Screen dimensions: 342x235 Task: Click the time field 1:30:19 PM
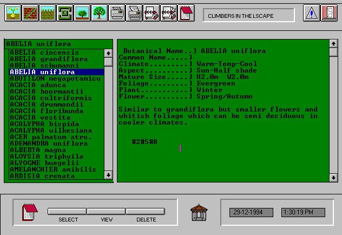coord(303,212)
